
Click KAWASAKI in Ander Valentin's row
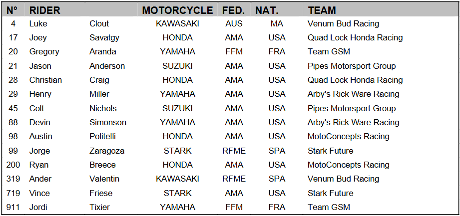tap(177, 179)
